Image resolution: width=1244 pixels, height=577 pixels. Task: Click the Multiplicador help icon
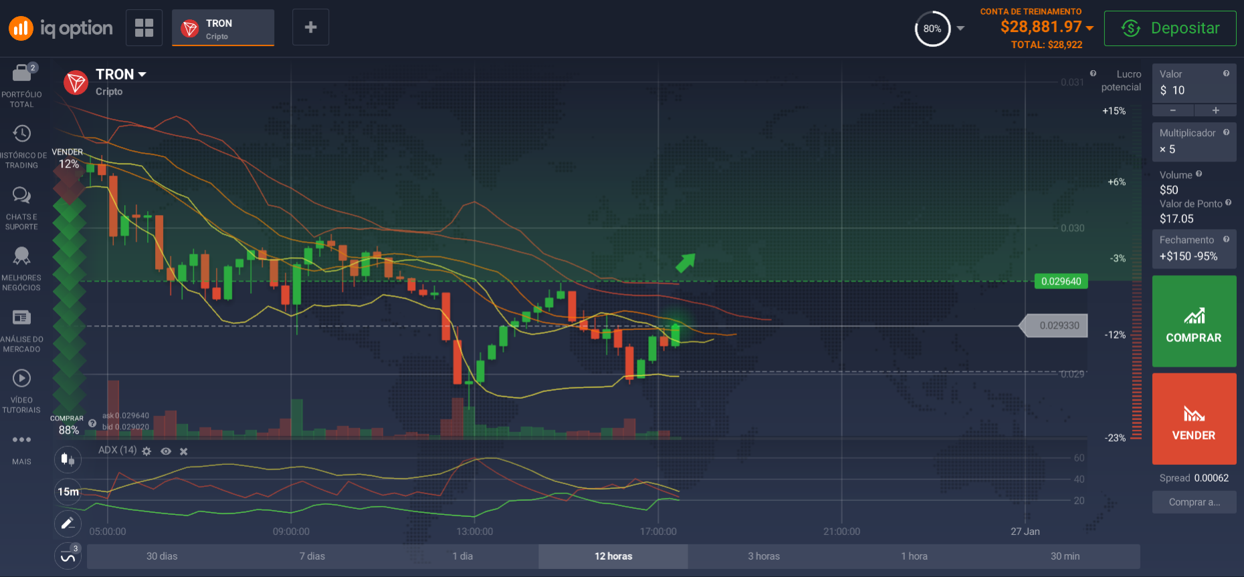pos(1226,132)
